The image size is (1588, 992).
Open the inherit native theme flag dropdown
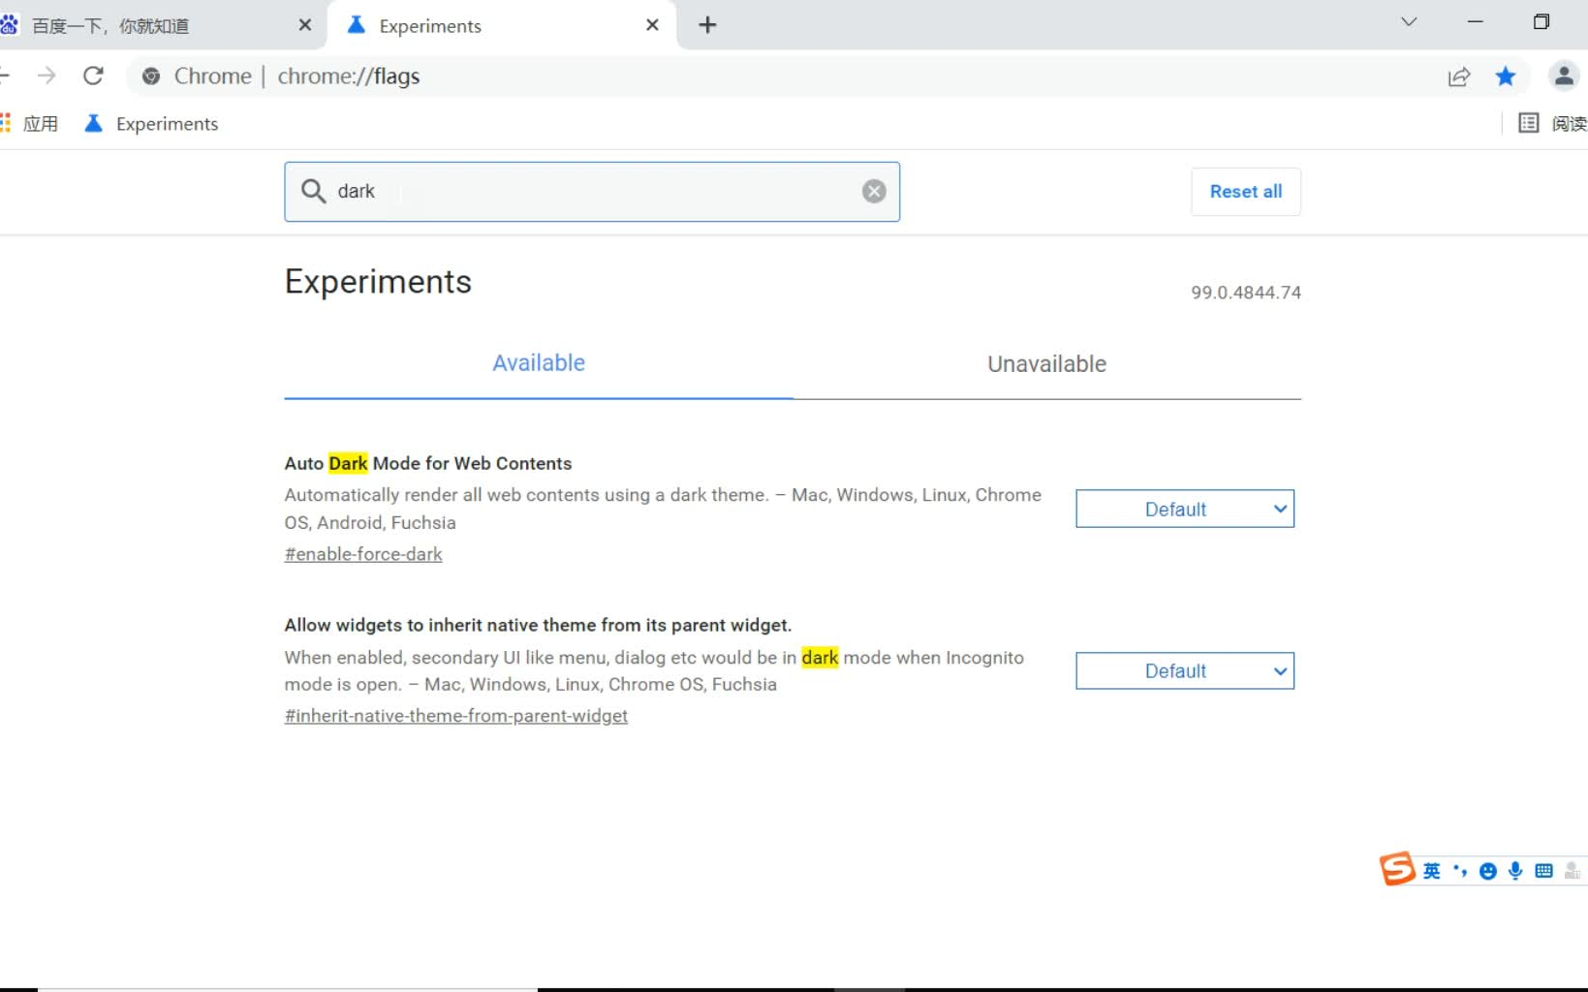1184,670
